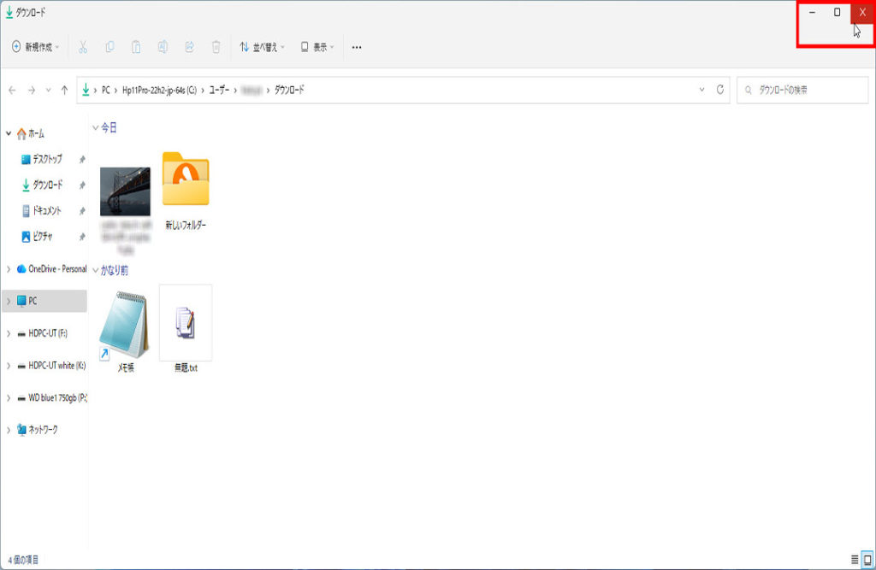The width and height of the screenshot is (876, 570).
Task: Click the Cut scissors icon in toolbar
Action: click(x=83, y=47)
